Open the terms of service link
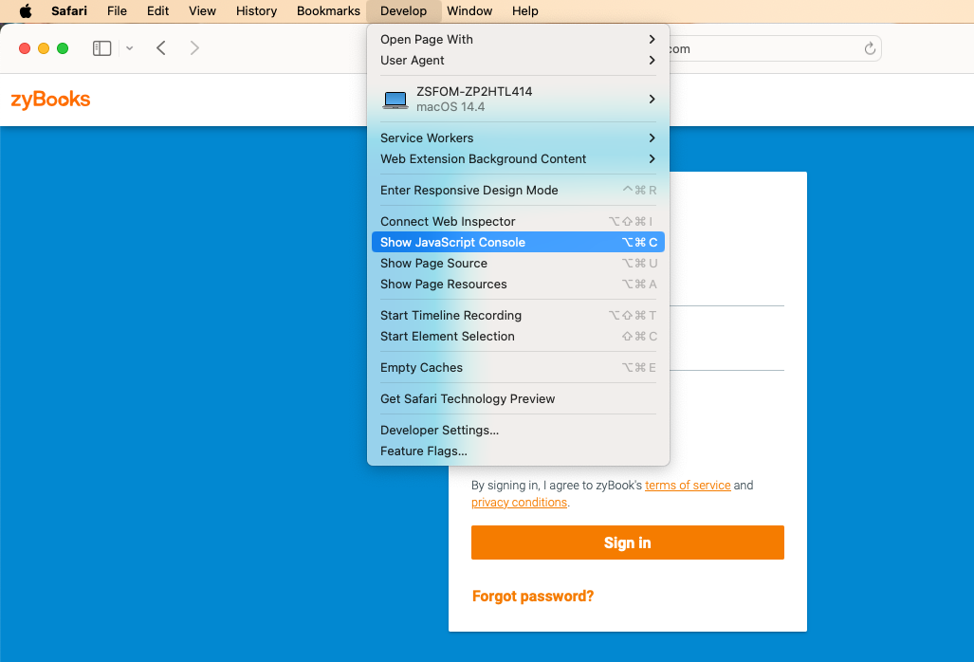The image size is (974, 662). click(688, 485)
